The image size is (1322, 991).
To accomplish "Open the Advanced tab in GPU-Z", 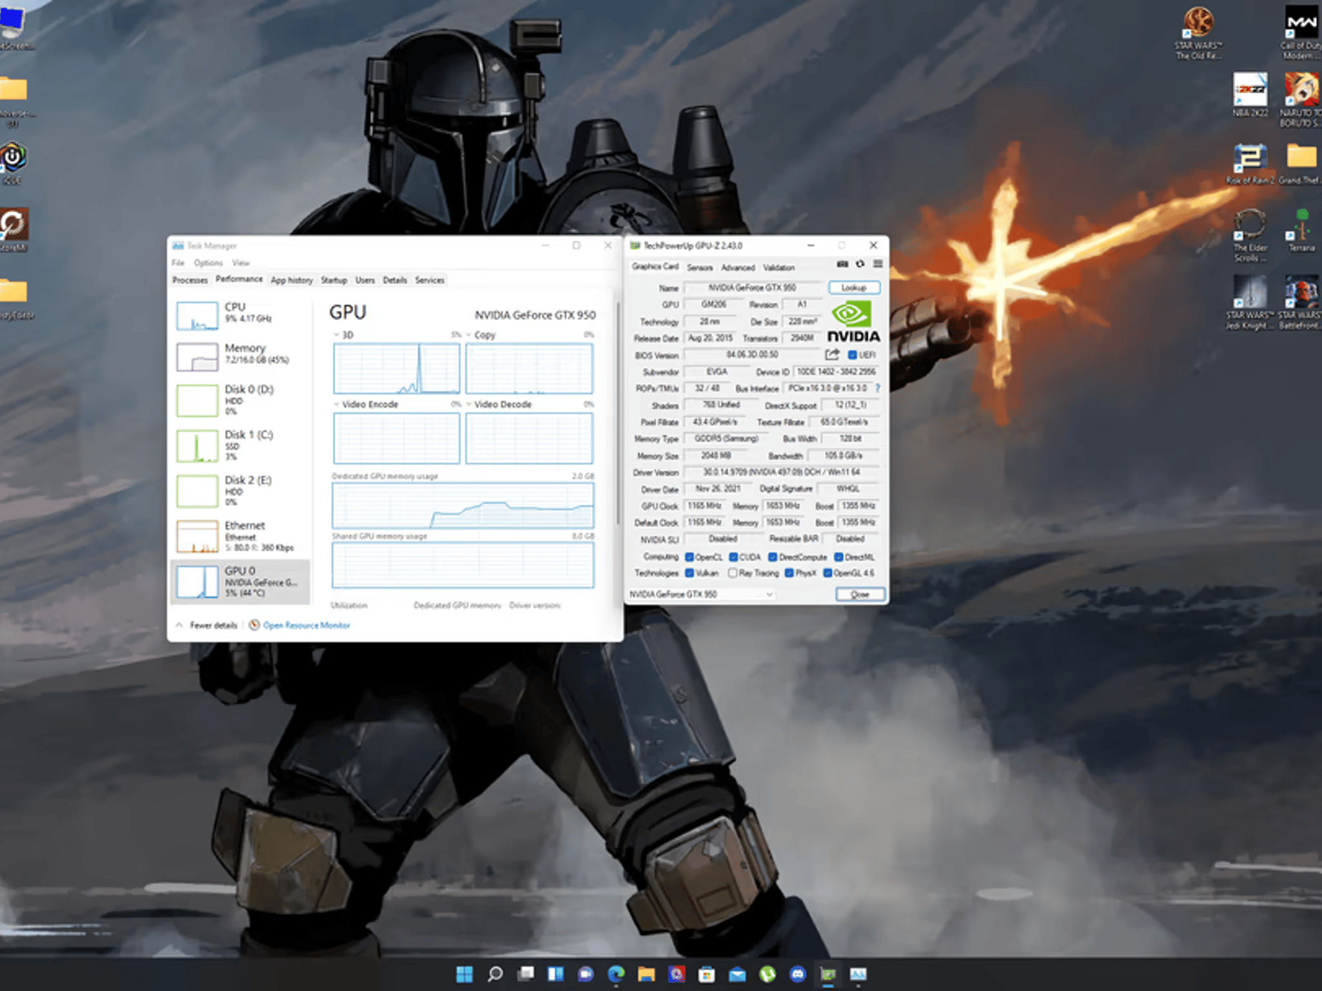I will [x=738, y=268].
